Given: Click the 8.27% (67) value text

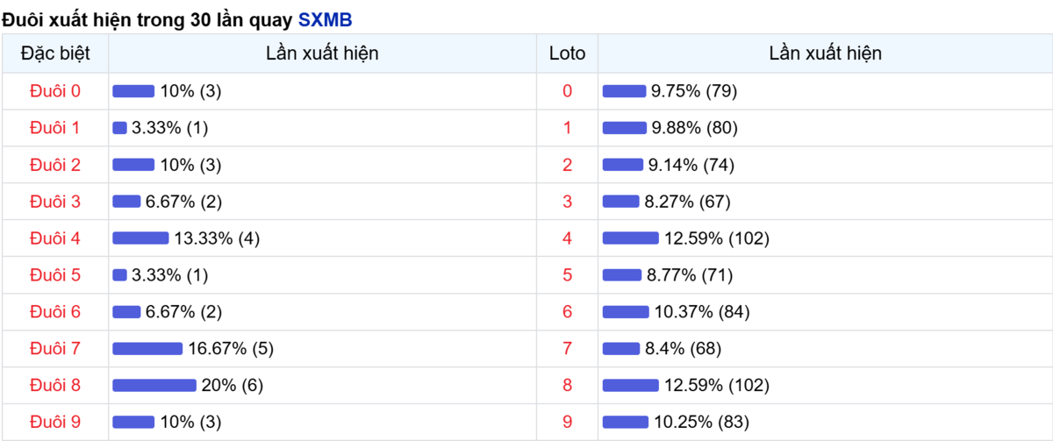Looking at the screenshot, I should click(687, 202).
